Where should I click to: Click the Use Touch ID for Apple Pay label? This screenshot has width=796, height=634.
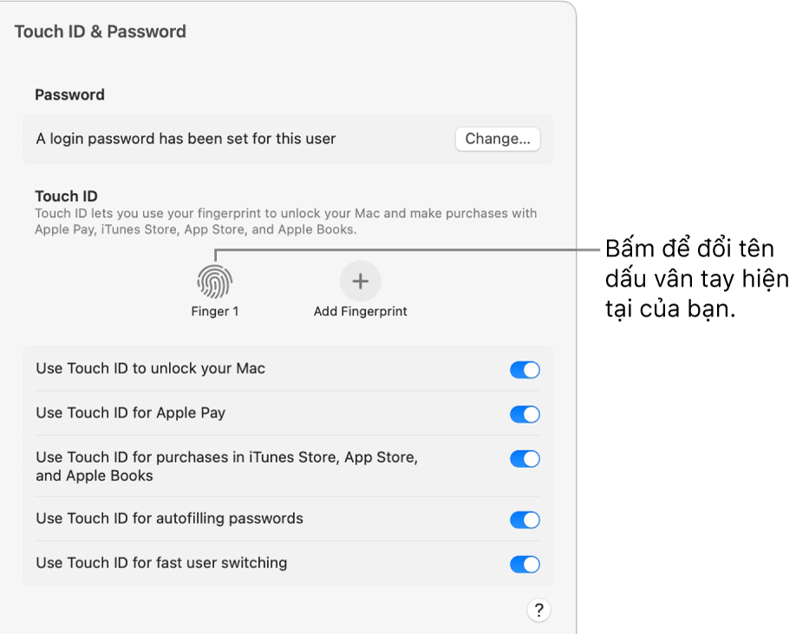point(130,413)
